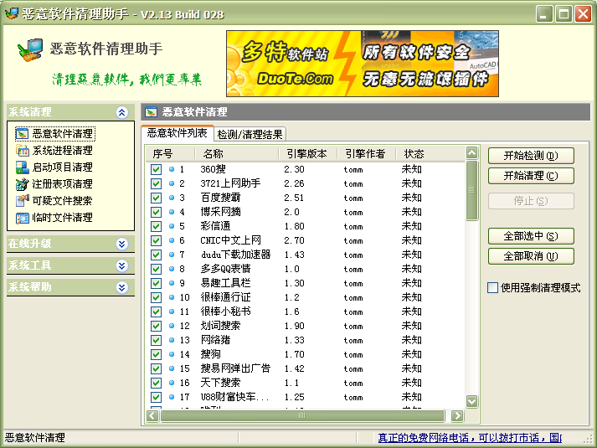Open 系统进程清理 sidebar icon
597x448 pixels.
tap(22, 151)
